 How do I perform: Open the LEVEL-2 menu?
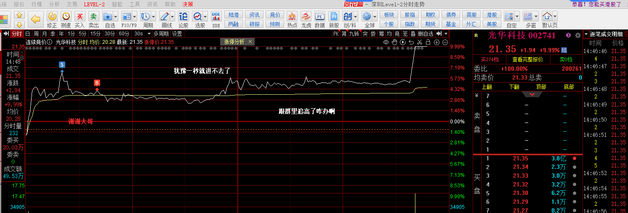(94, 4)
